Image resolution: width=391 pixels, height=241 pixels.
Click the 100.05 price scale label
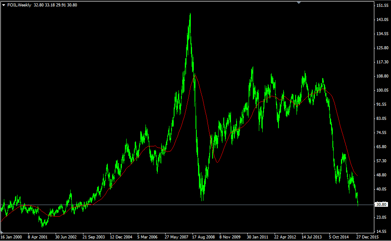[382, 90]
